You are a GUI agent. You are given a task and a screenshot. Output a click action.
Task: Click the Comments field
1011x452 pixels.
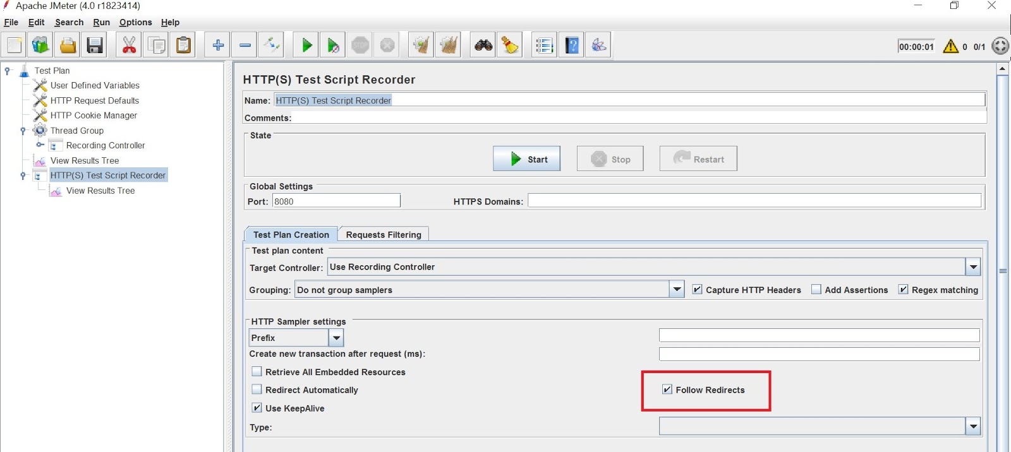pyautogui.click(x=639, y=117)
